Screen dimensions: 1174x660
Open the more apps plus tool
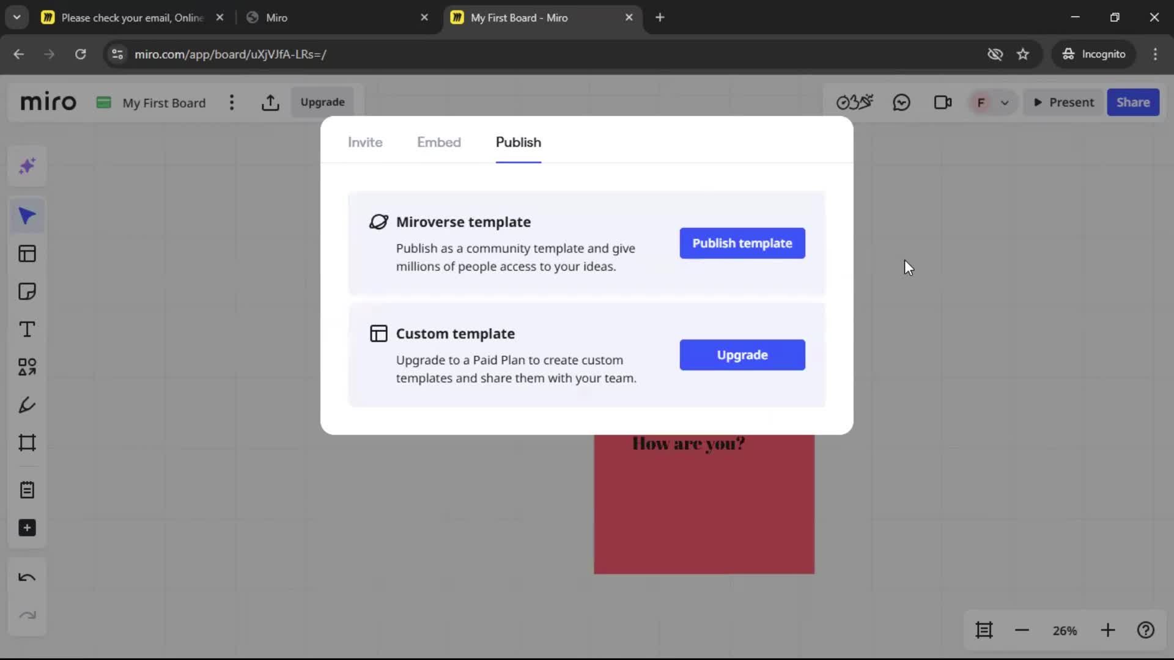pyautogui.click(x=27, y=528)
